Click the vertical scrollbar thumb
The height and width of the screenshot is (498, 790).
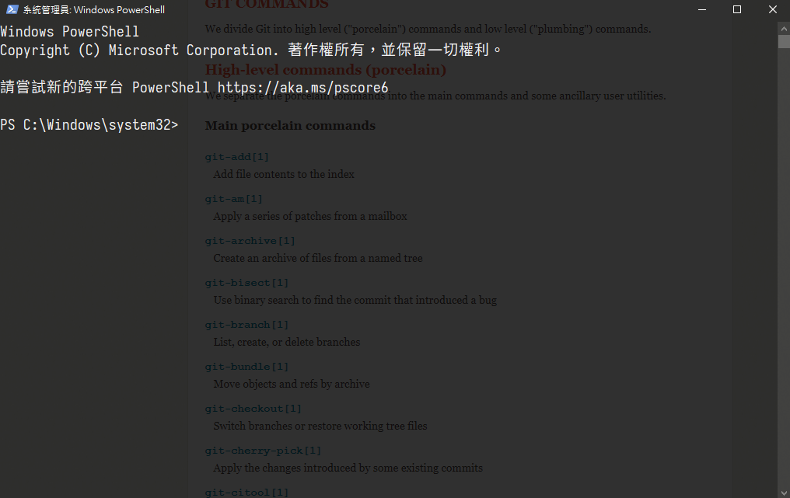(784, 42)
